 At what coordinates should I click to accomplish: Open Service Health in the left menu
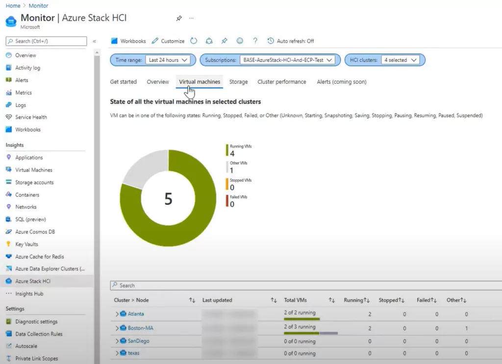pos(31,118)
